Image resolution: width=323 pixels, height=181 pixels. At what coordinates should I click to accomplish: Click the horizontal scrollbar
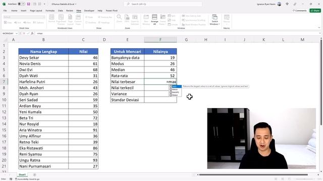click(253, 175)
